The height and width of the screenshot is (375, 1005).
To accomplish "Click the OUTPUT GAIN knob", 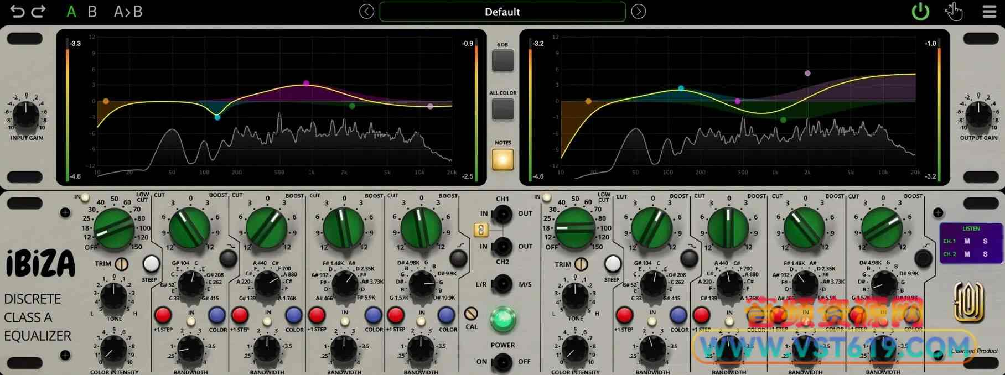I will pos(978,114).
